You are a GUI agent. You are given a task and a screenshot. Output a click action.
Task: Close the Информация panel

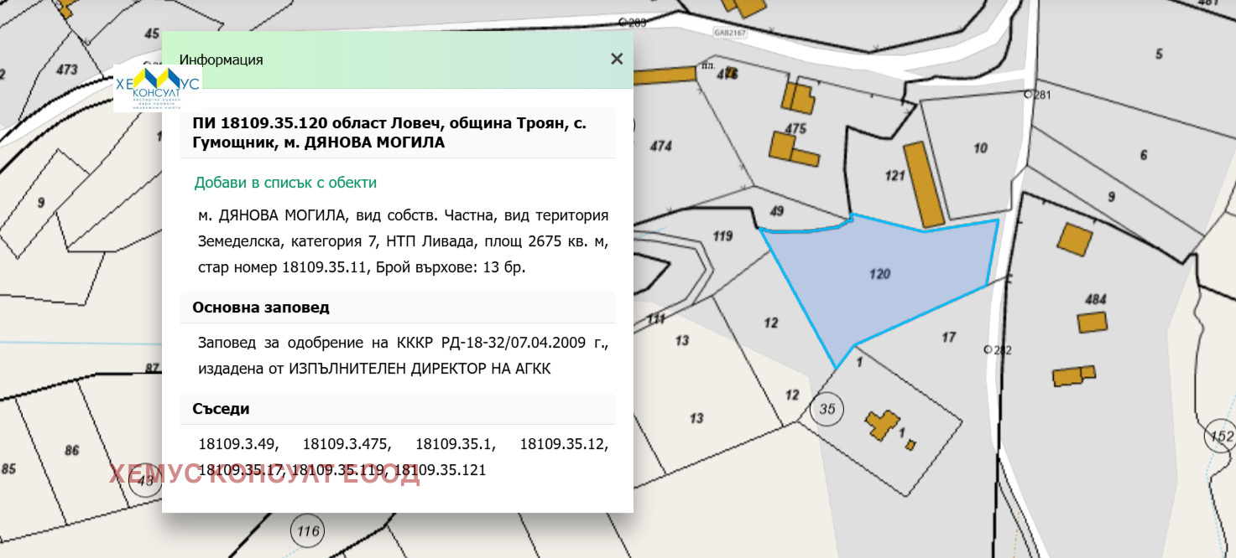[617, 59]
